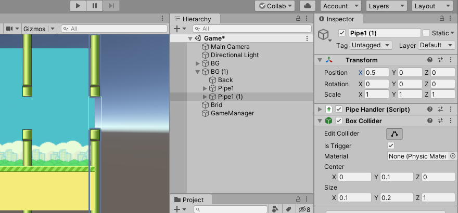Toggle Pipe1 (1) active checkbox
The image size is (458, 213).
(342, 33)
